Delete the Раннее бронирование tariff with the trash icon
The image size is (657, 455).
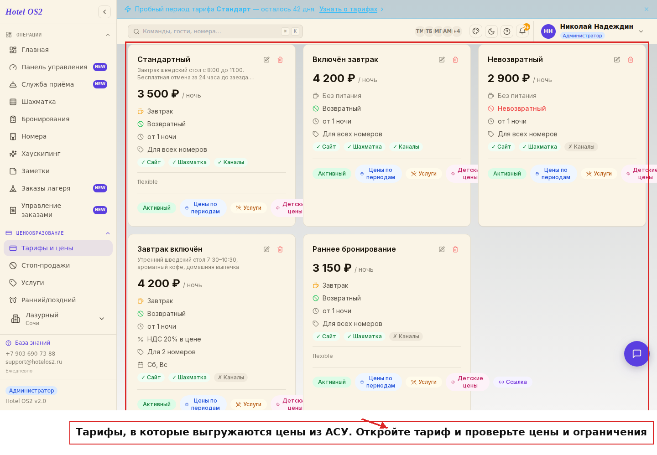pos(455,249)
